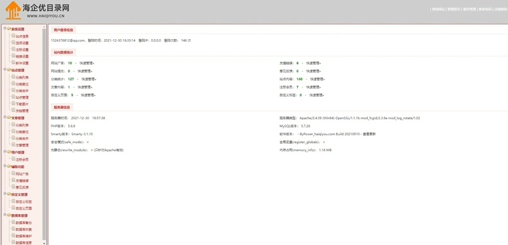The image size is (508, 245).
Task: Click the 数据库管理 folder icon
Action: tap(9, 215)
